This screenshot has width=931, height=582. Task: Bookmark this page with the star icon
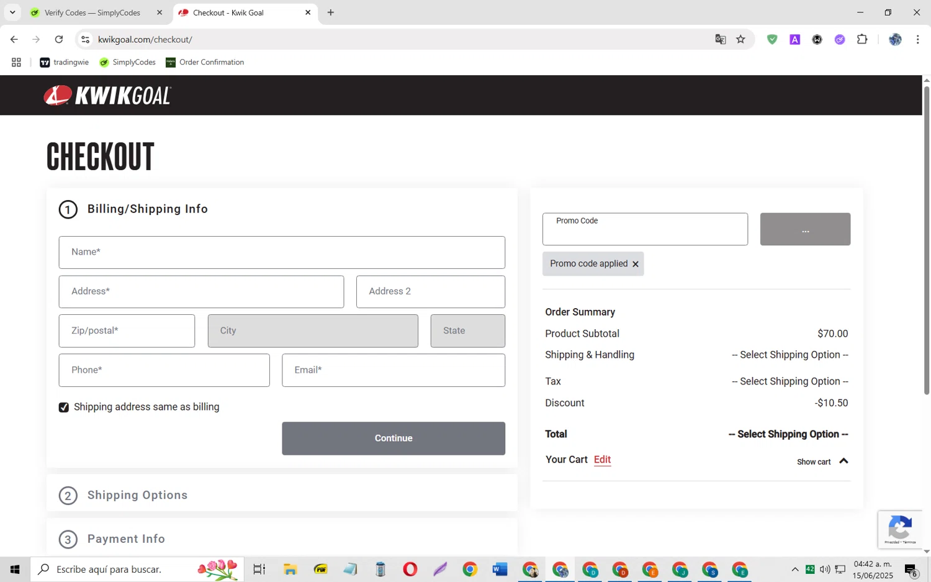point(740,39)
